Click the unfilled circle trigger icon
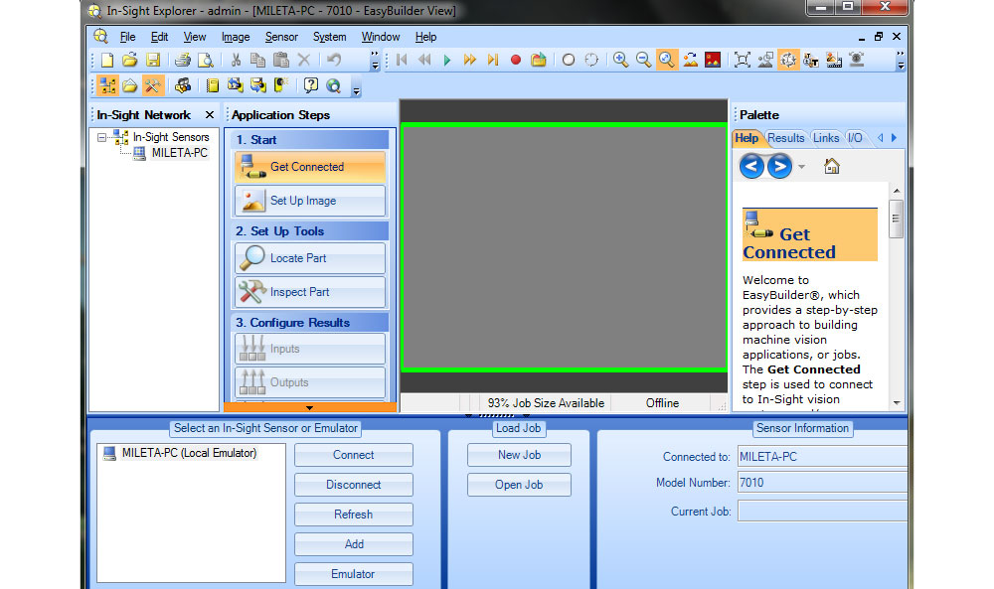994x589 pixels. pos(569,61)
